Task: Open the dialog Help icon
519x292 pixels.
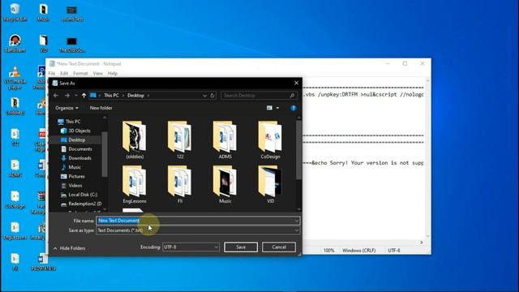Action: tap(293, 108)
